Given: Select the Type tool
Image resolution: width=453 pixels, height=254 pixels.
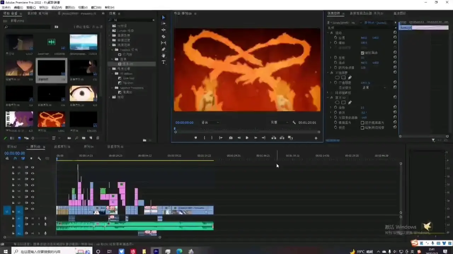Looking at the screenshot, I should (x=164, y=62).
